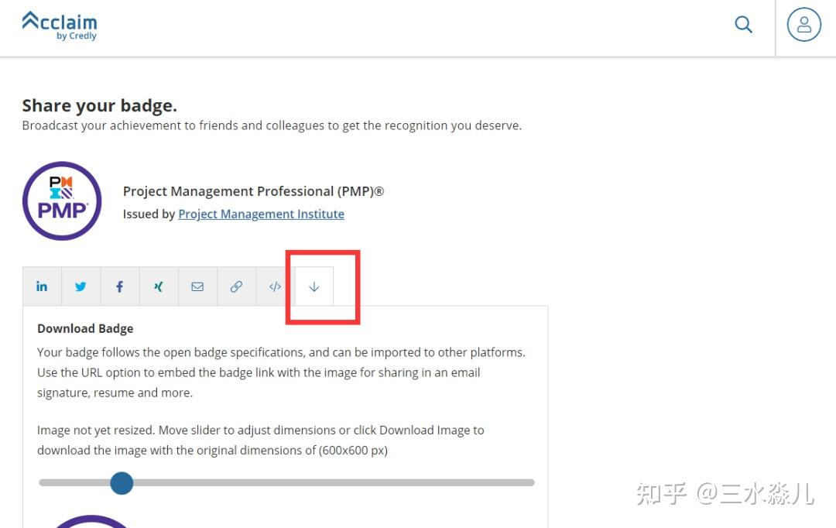The height and width of the screenshot is (528, 836).
Task: Open the Project Management Institute issuer page
Action: pyautogui.click(x=261, y=214)
